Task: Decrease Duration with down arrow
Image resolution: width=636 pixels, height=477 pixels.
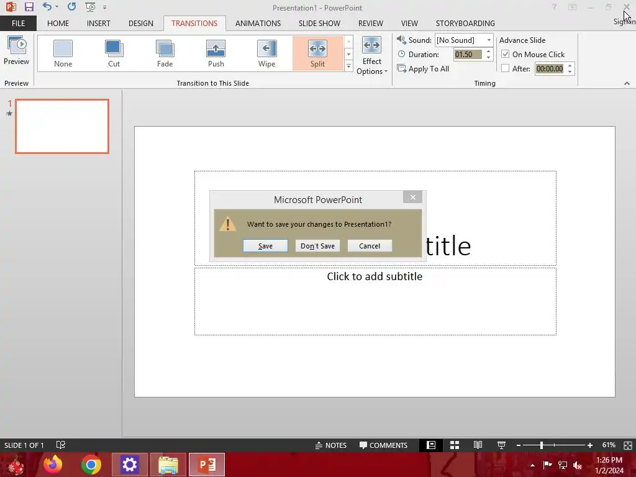Action: coord(488,58)
